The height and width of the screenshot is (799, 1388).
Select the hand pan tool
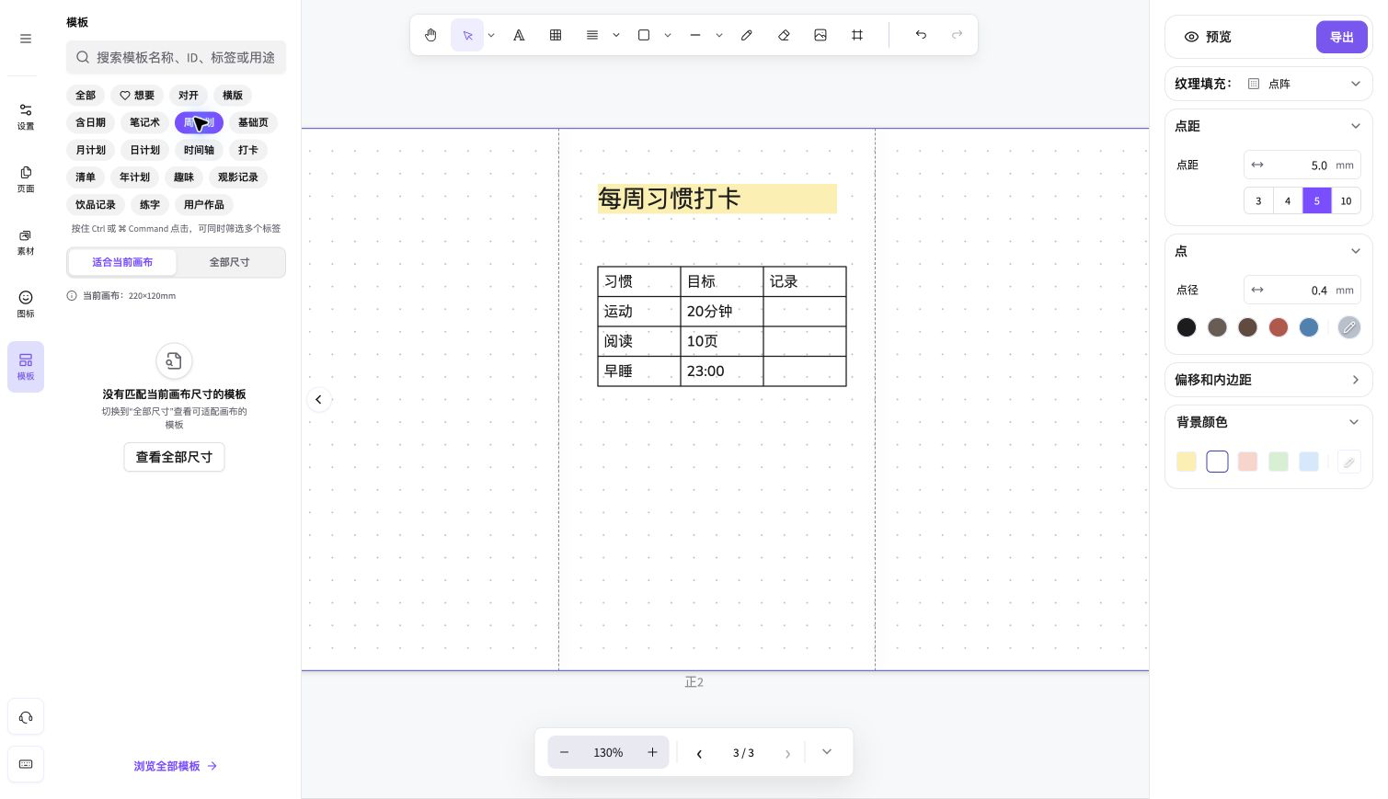pos(430,35)
